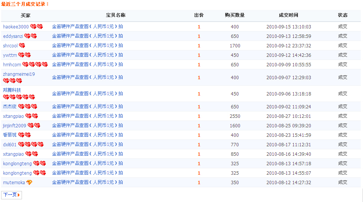Click the single heart icon next to shrcool
Viewport: 363px width, 202px height.
tap(22, 45)
